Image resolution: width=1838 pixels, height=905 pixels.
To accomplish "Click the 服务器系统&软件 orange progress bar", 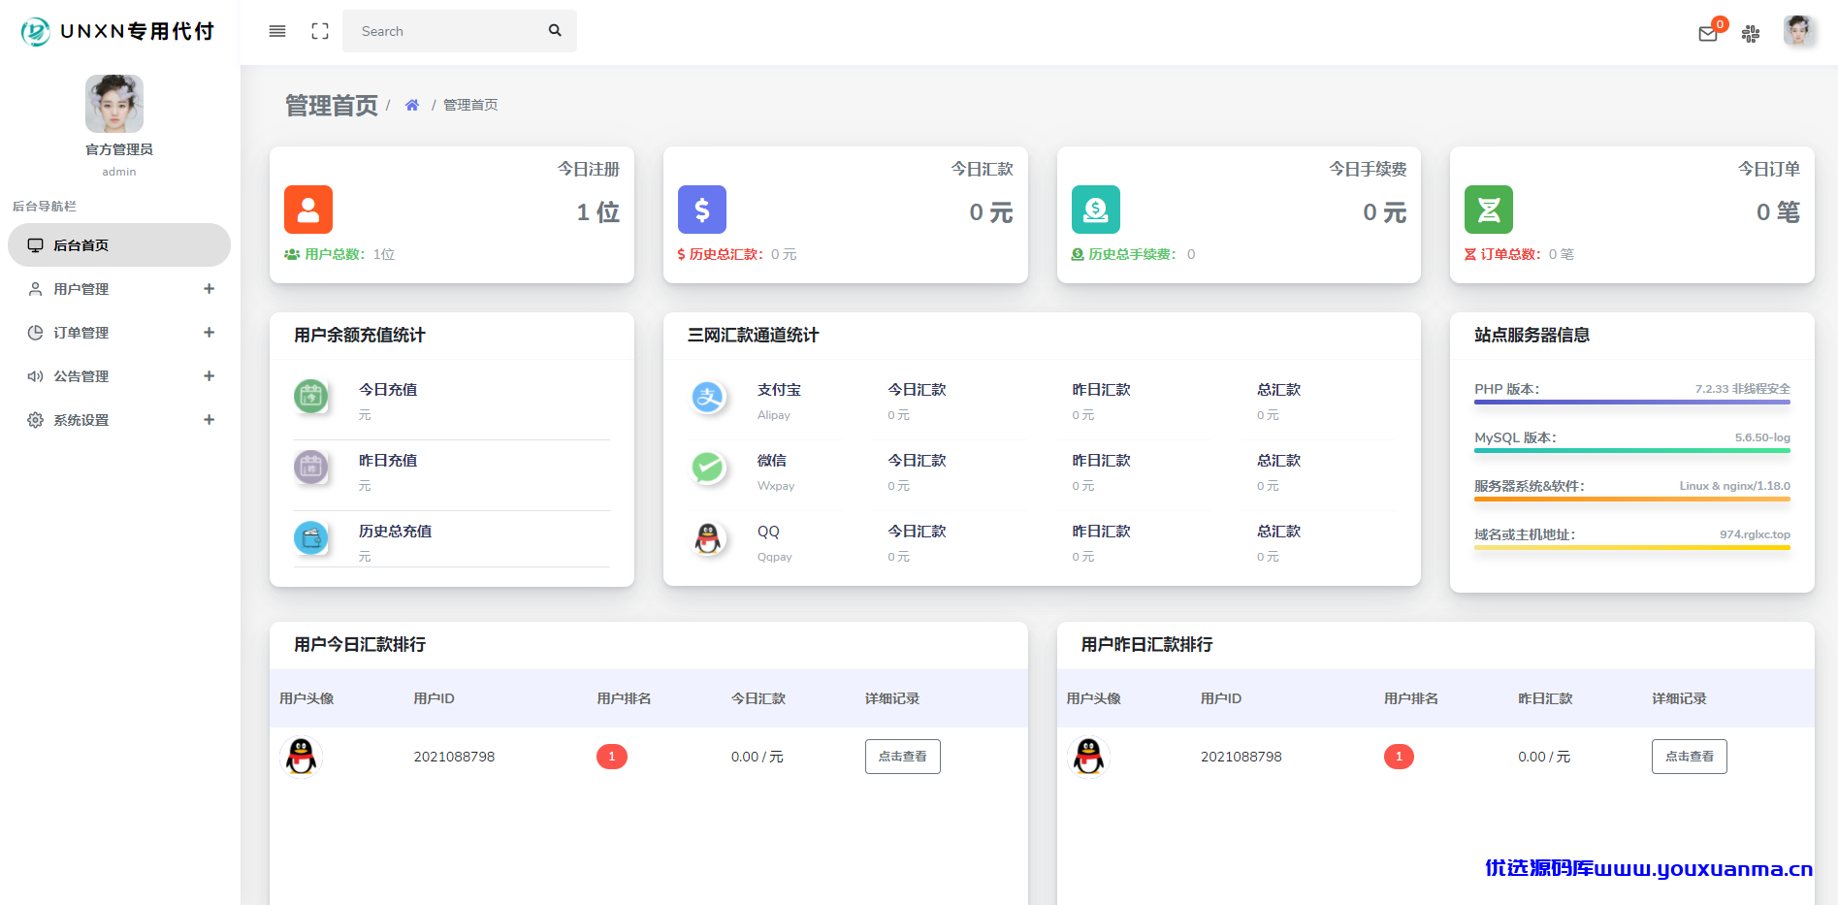I will pos(1632,499).
